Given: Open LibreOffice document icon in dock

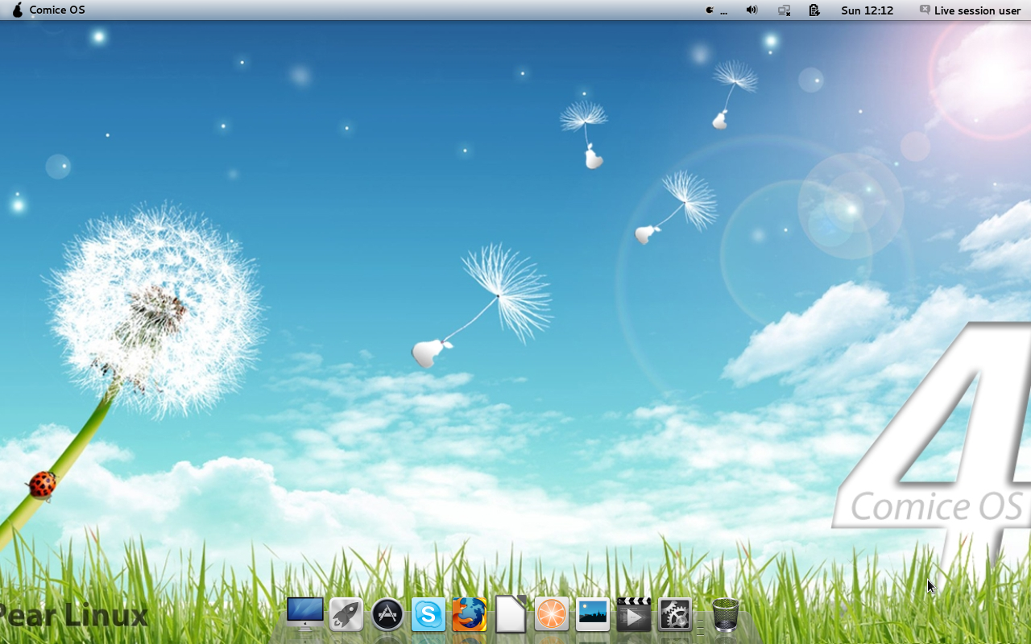Looking at the screenshot, I should [x=511, y=615].
